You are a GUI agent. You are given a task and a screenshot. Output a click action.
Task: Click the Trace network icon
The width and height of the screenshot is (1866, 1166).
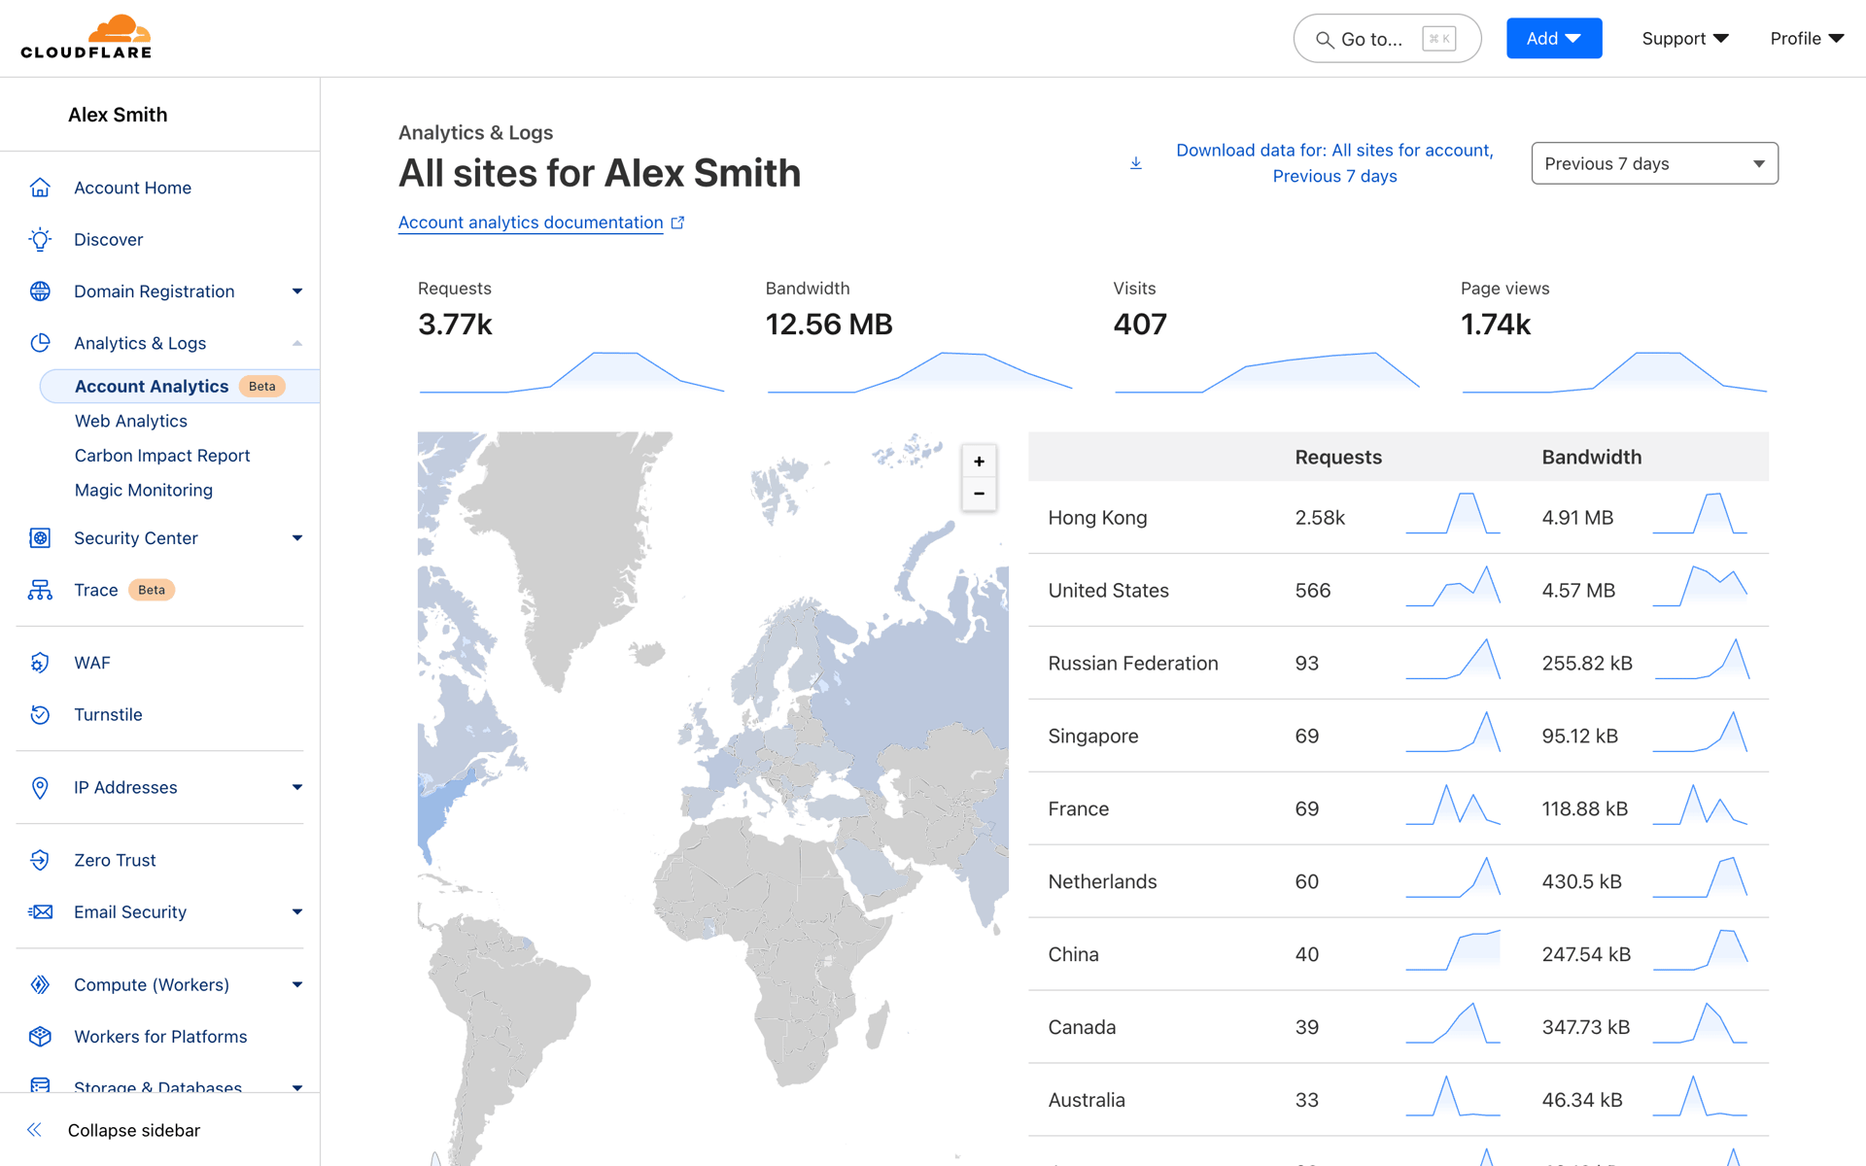pyautogui.click(x=40, y=590)
